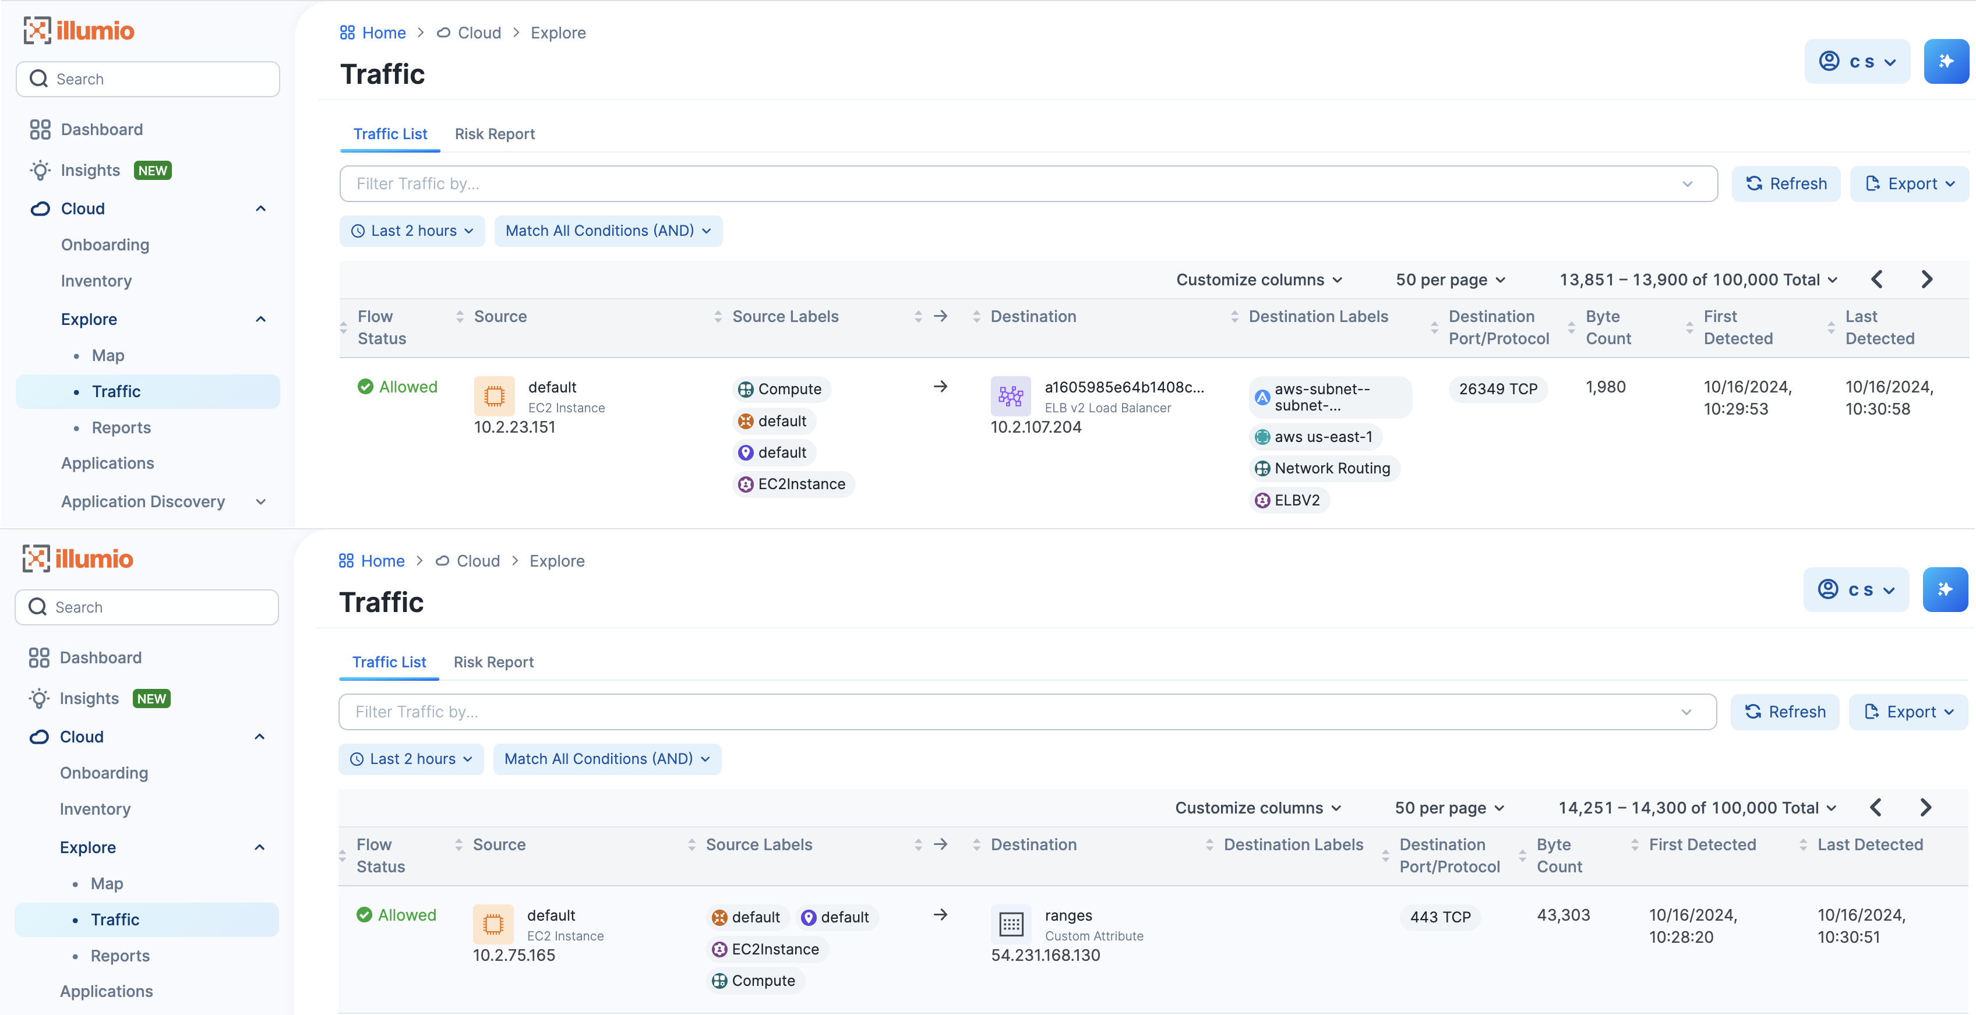Viewport: 1976px width, 1015px height.
Task: Open the 14,251 – 14,300 of 100,000 Total dropdown
Action: coord(1698,808)
